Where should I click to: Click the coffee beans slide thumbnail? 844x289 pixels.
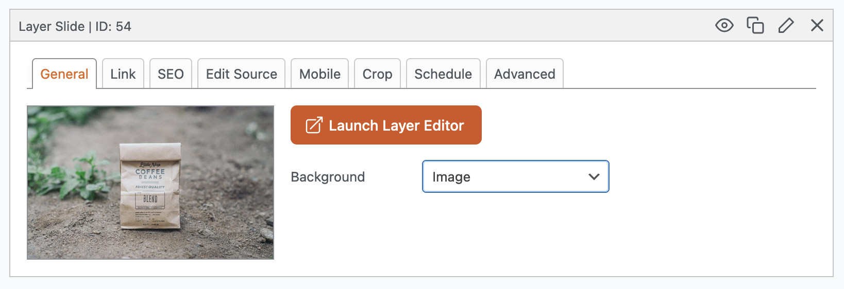(150, 183)
